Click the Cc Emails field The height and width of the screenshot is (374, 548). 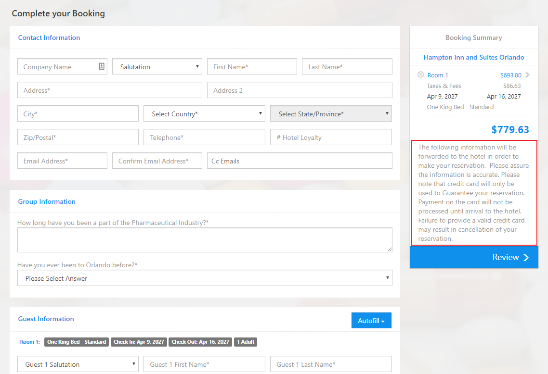click(x=300, y=161)
